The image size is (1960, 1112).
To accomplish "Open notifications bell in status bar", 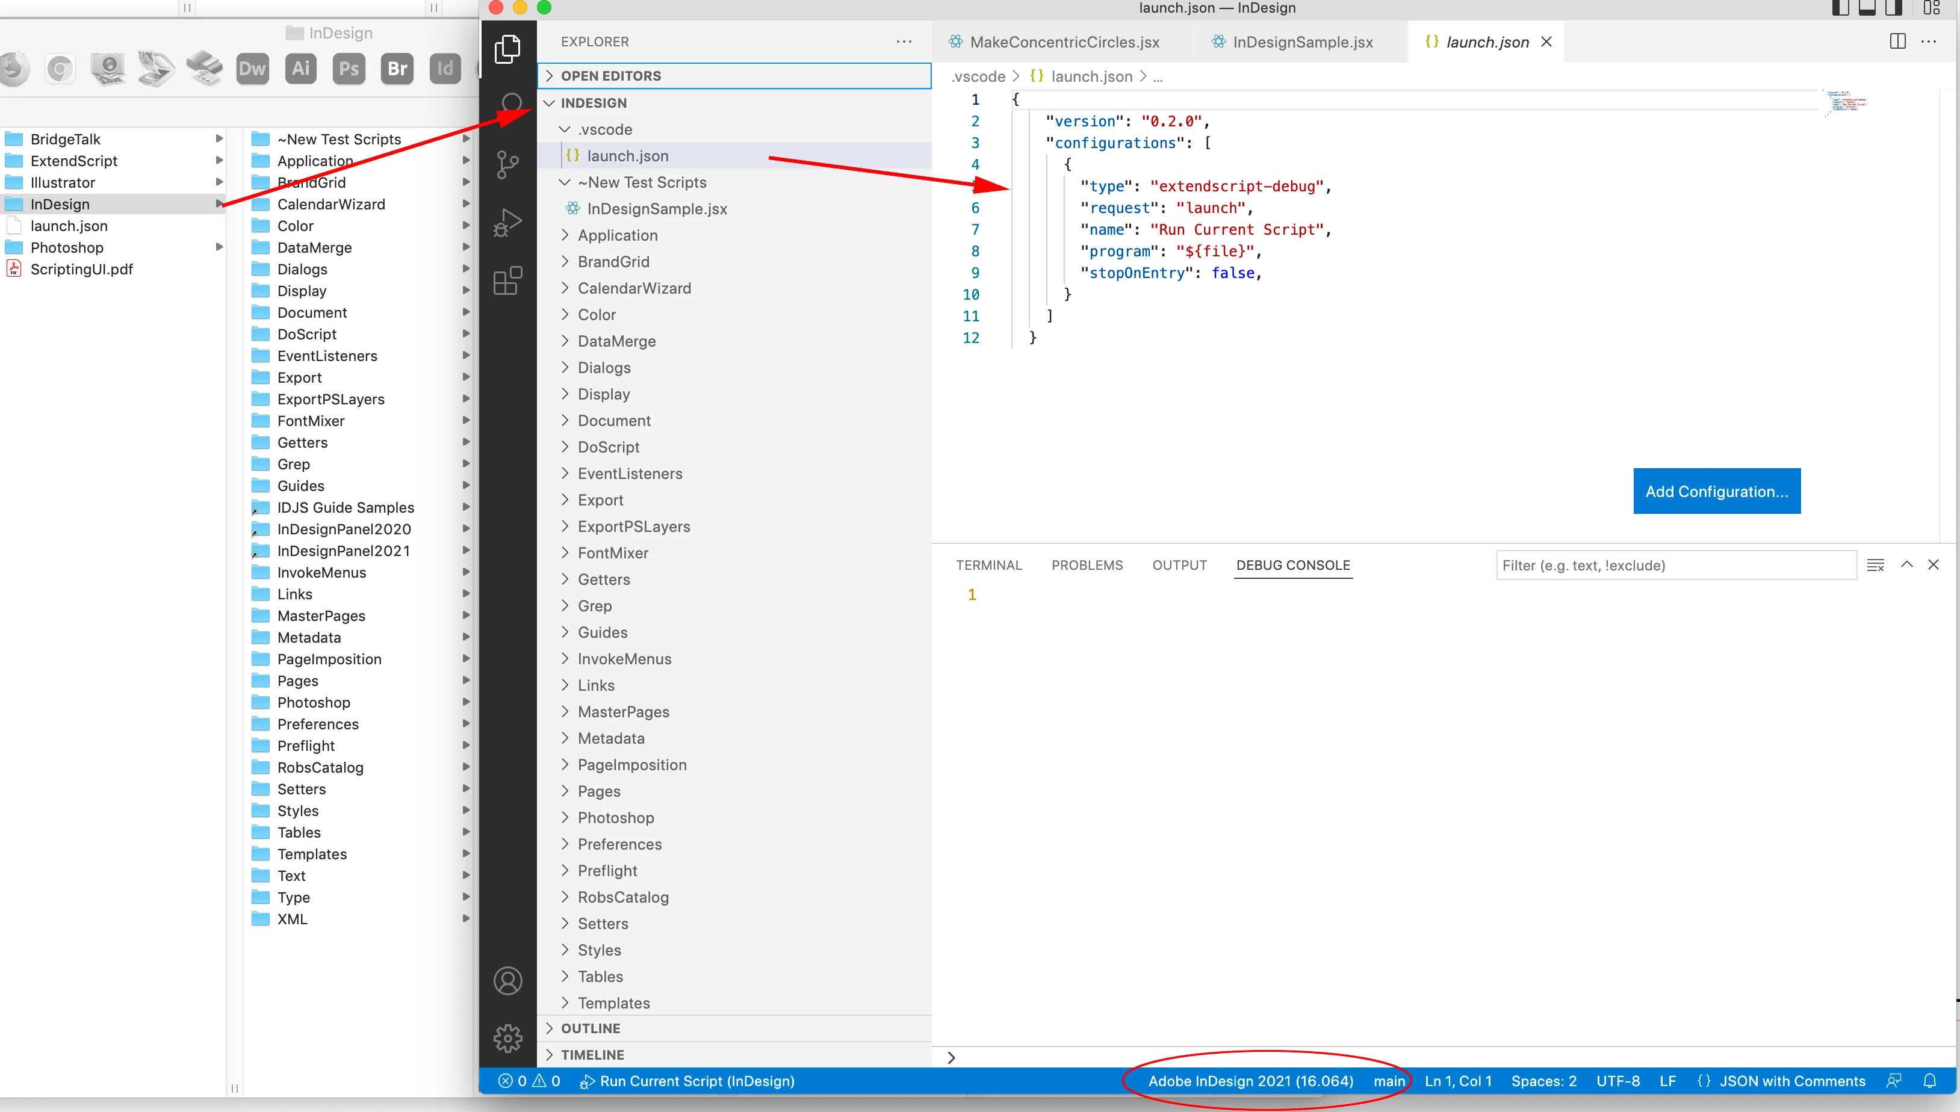I will point(1929,1081).
